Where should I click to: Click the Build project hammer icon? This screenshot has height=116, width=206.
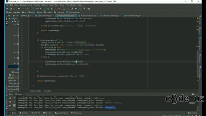[27, 9]
